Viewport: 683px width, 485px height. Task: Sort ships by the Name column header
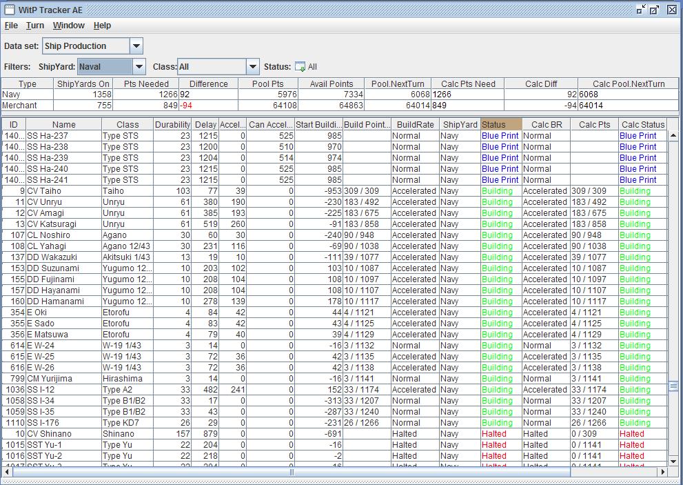click(63, 125)
